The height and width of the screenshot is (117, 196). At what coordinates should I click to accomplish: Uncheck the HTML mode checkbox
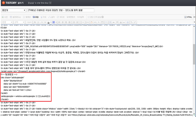185,17
